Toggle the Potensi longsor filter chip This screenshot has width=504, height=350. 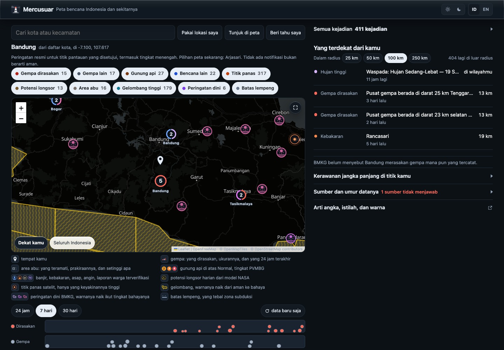coord(39,88)
